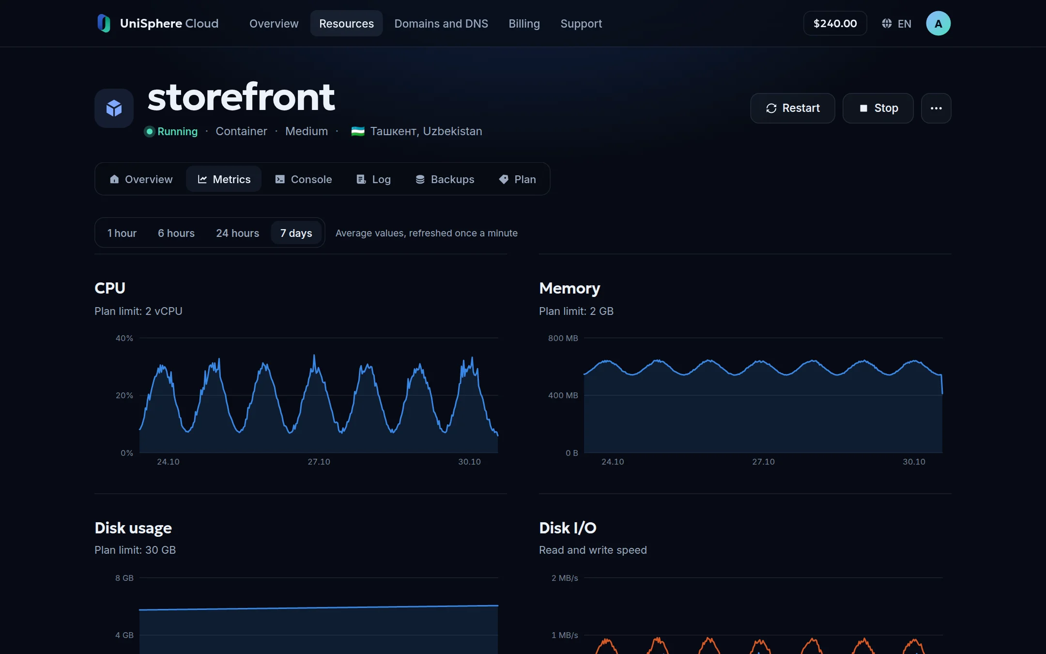
Task: Click the 'Read and write speed' text
Action: tap(593, 550)
